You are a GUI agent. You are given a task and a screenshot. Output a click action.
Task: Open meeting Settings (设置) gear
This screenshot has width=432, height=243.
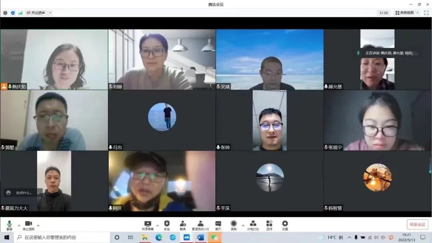285,225
